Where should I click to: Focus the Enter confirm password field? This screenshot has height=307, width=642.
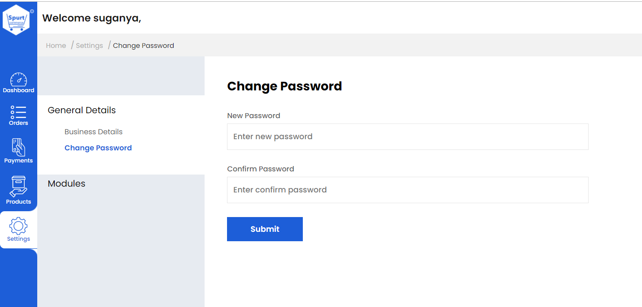tap(407, 190)
